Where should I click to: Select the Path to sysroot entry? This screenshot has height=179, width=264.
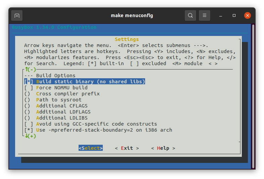tap(53, 100)
